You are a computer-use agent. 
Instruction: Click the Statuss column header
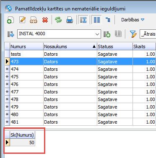click(x=115, y=47)
